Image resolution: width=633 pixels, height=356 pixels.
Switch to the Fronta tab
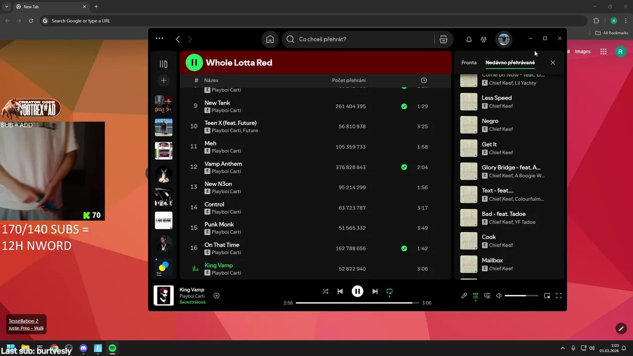tap(469, 63)
